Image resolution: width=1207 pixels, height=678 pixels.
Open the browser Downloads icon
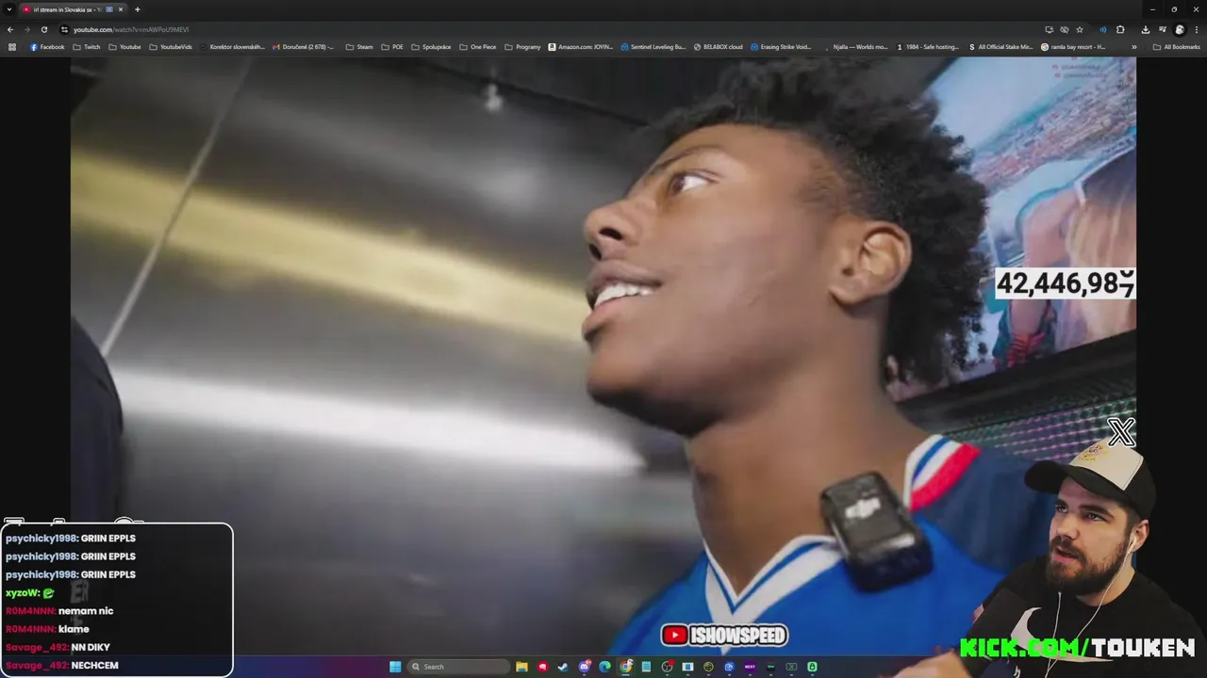[1146, 29]
